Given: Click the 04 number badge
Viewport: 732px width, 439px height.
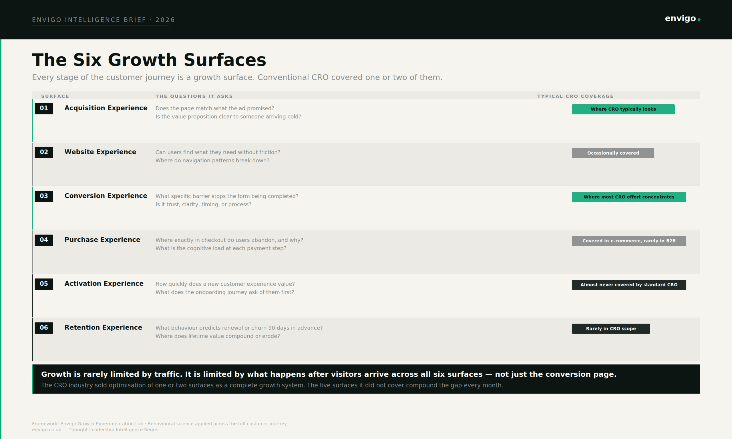Looking at the screenshot, I should tap(44, 240).
